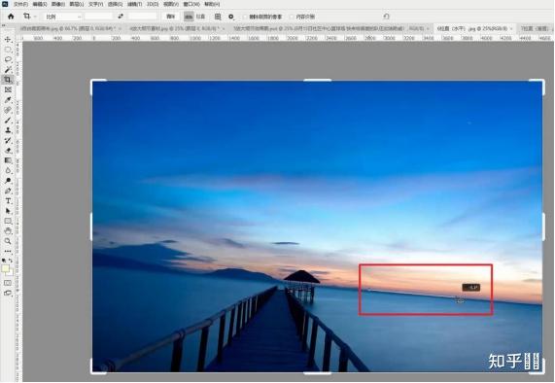Toggle the Straighten button
555x383 pixels.
195,17
